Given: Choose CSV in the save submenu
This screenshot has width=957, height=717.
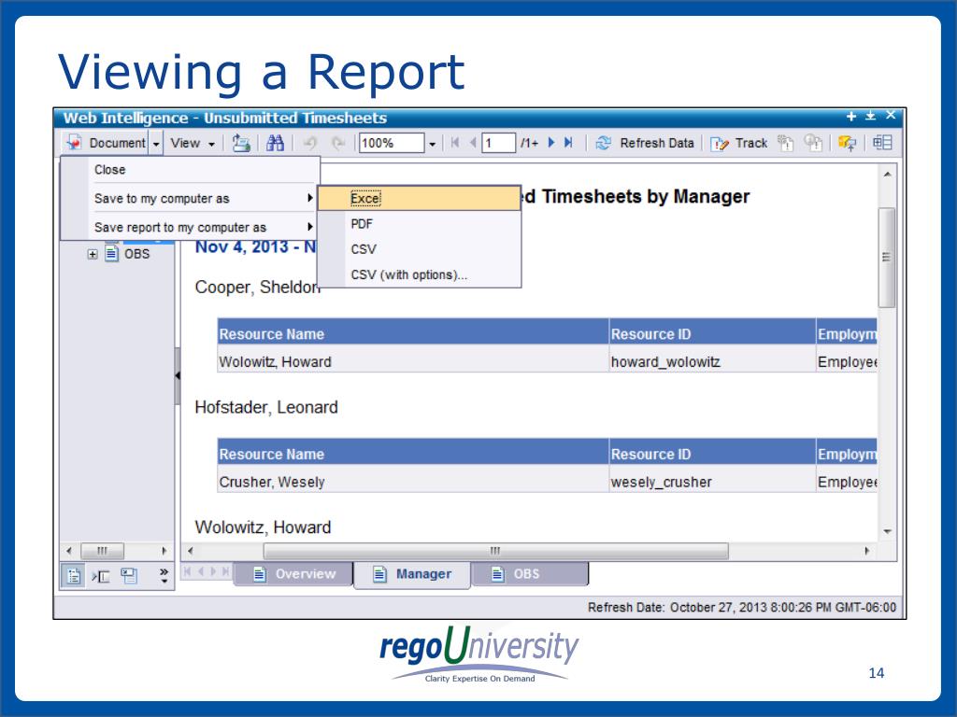Looking at the screenshot, I should click(420, 249).
